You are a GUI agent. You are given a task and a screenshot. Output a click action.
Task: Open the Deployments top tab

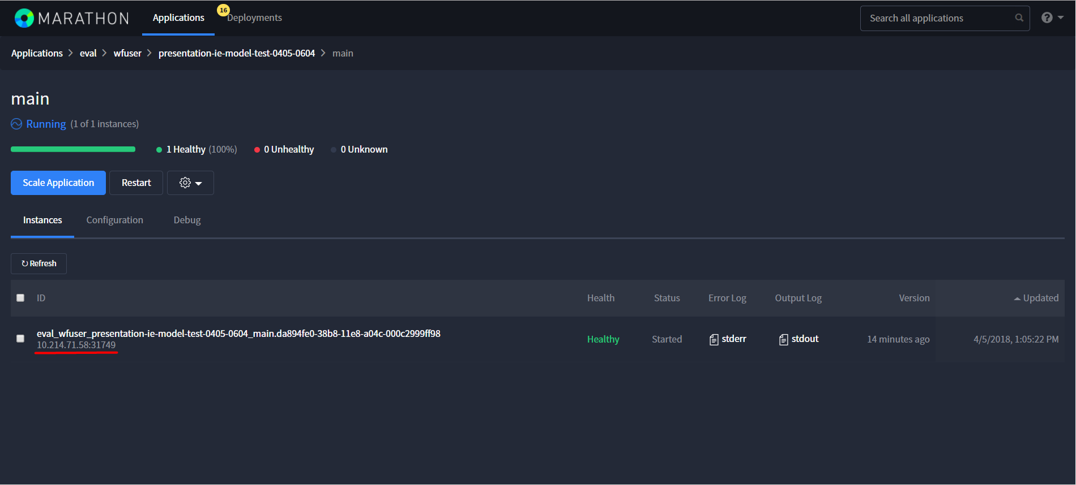[x=254, y=18]
